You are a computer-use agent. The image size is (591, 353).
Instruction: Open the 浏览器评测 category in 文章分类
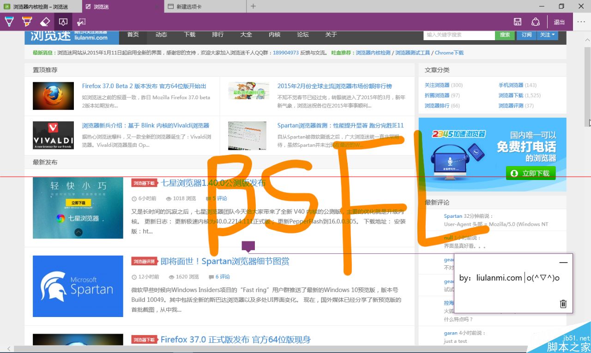coord(511,106)
